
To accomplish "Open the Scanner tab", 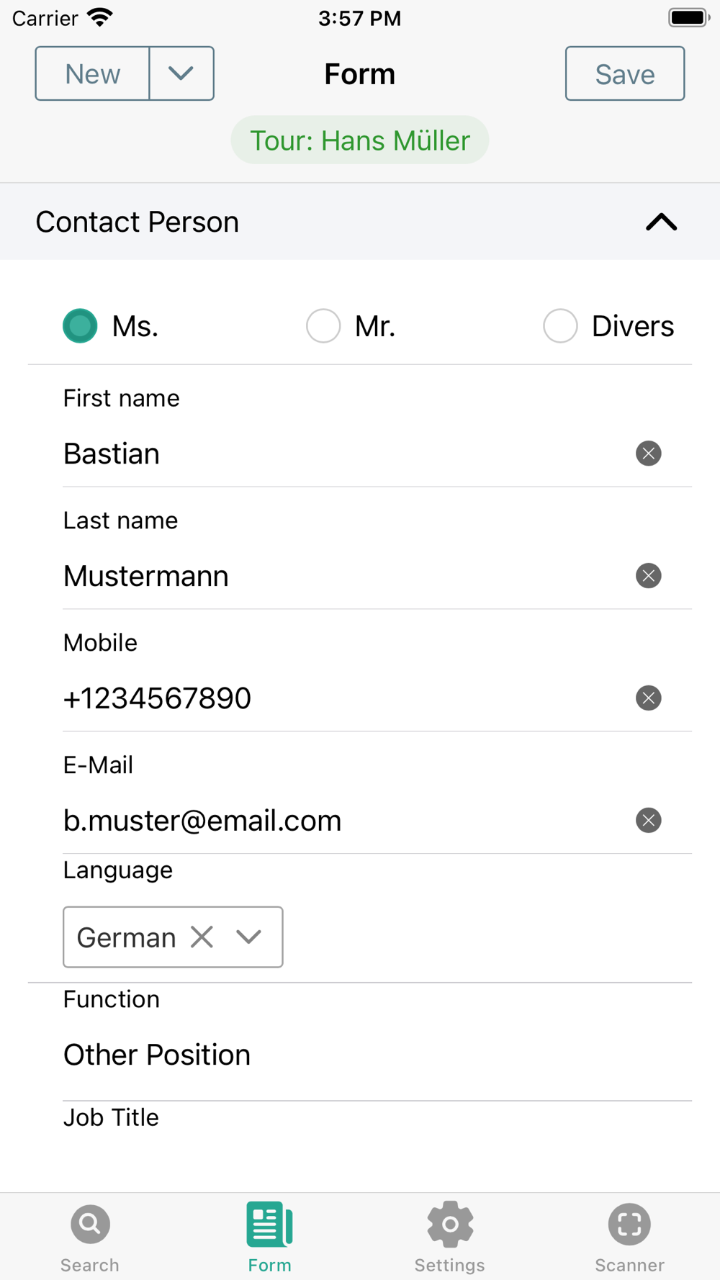I will pos(629,1238).
